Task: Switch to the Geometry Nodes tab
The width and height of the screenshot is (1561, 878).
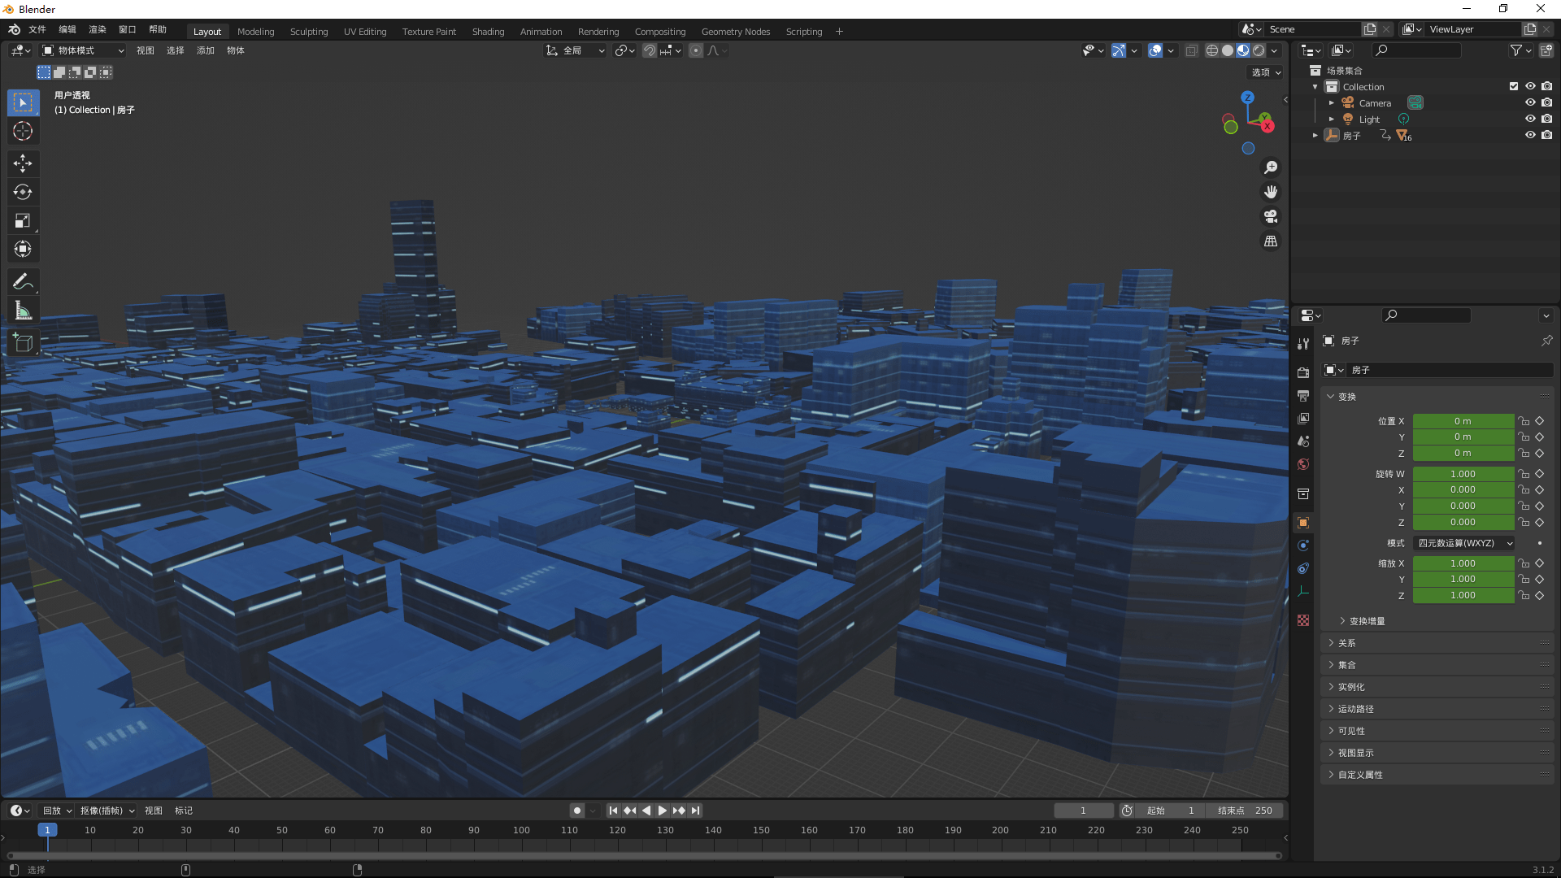Action: pyautogui.click(x=735, y=32)
